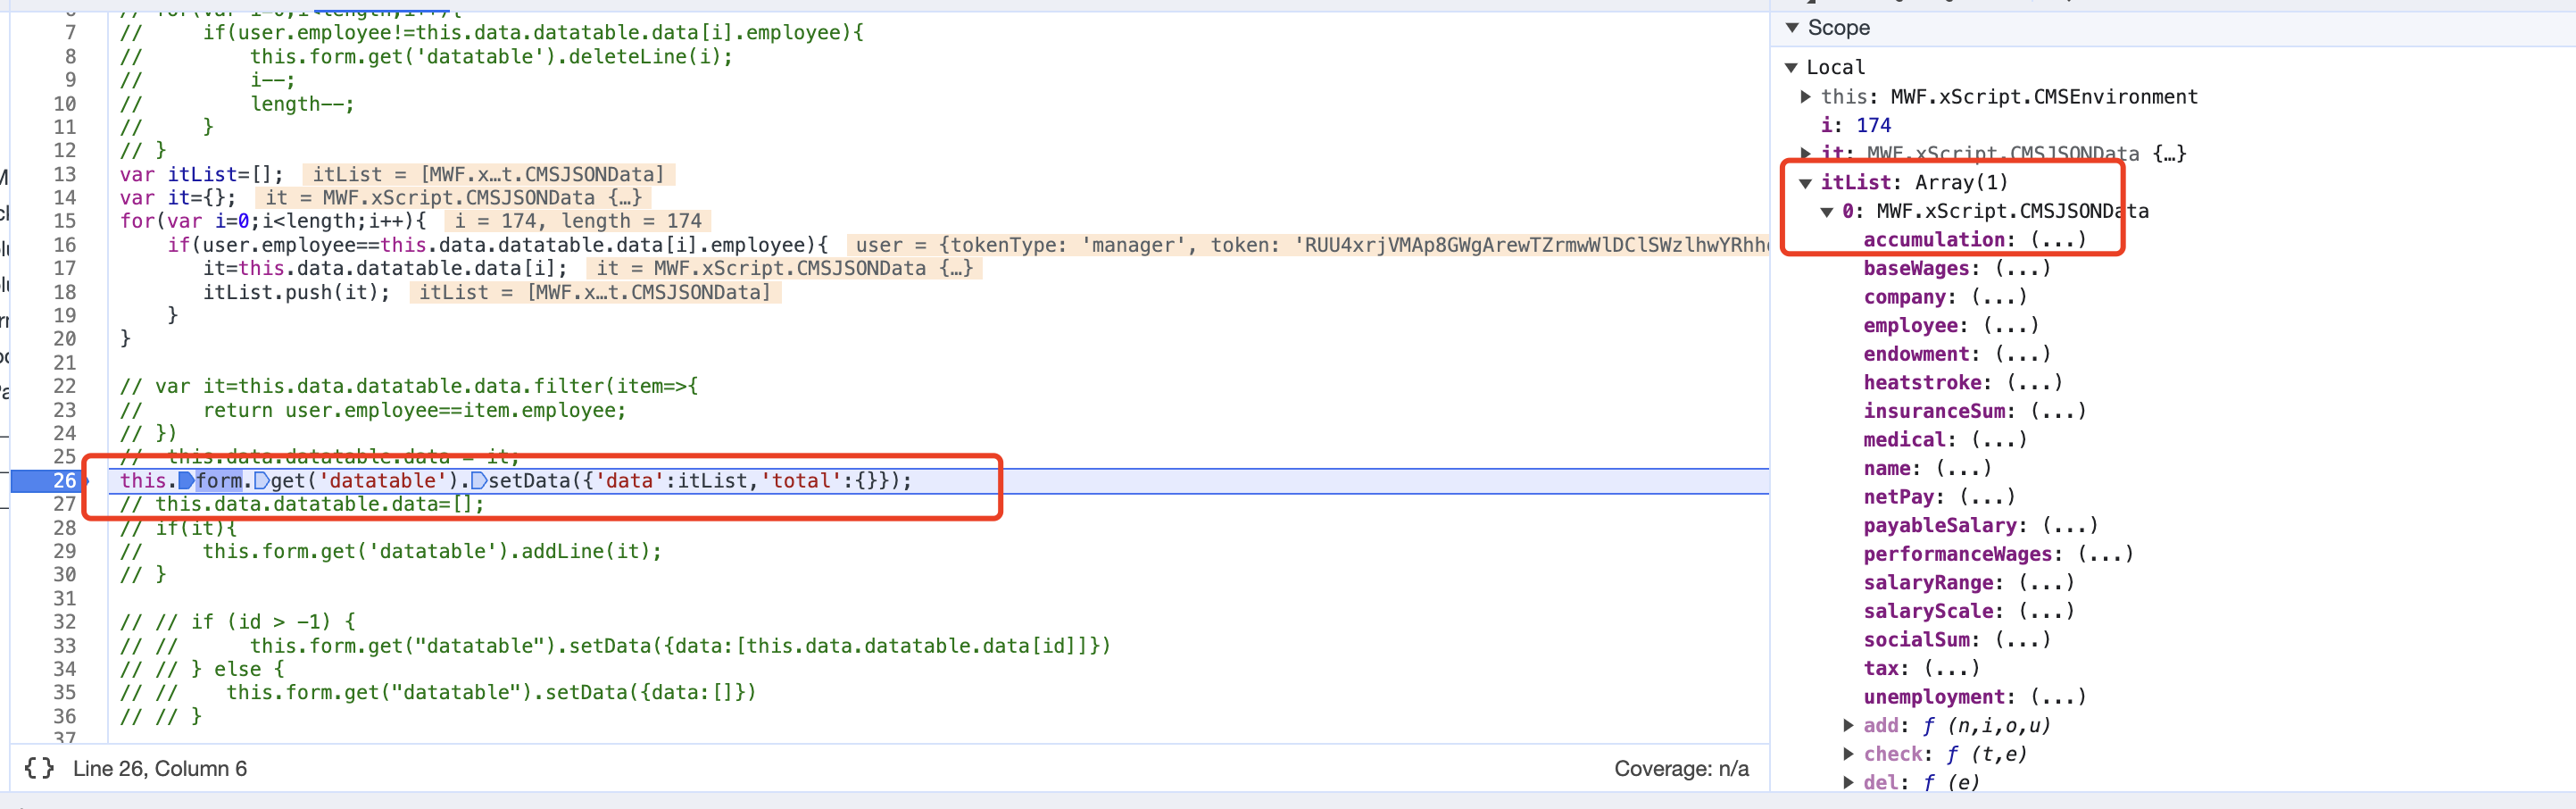Set a breakpoint on line number 14
The image size is (2576, 809).
pos(65,198)
